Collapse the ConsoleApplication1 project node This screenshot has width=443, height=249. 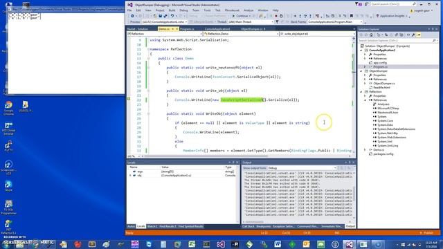(361, 50)
